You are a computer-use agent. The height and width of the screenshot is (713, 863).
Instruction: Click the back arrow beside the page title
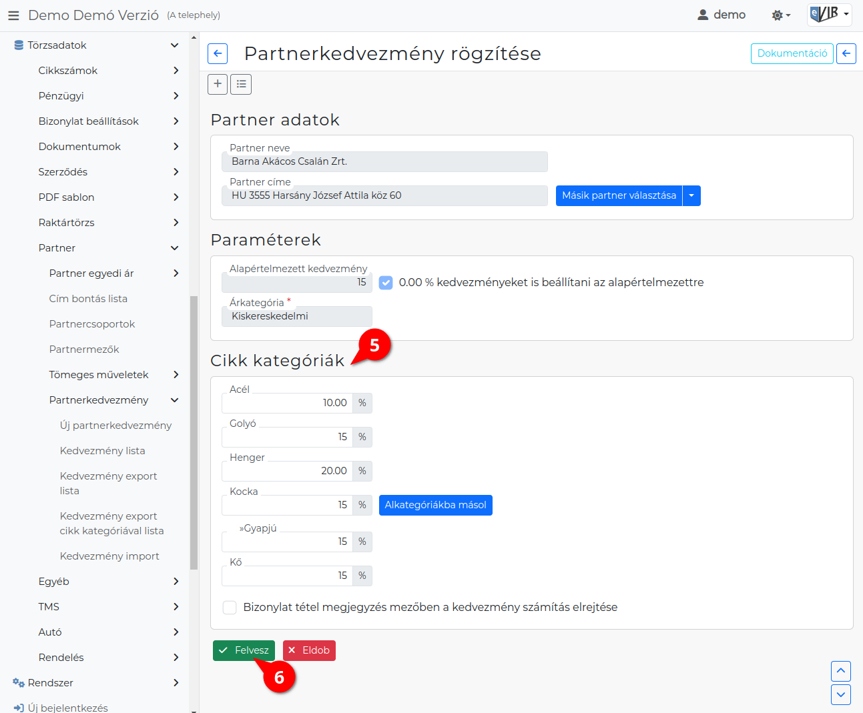click(x=218, y=53)
